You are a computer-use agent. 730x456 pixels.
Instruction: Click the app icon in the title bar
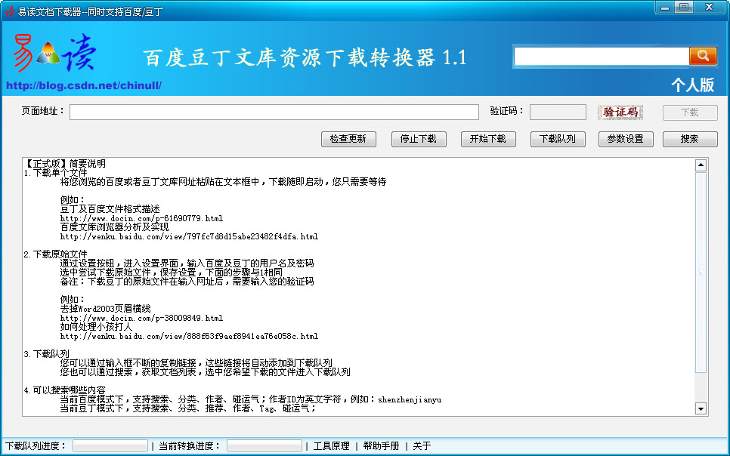pos(9,11)
